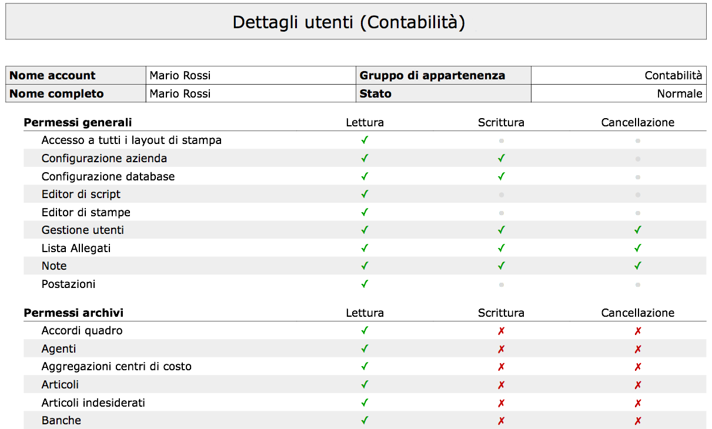Click red Scrittura cross for Banche
712x429 pixels.
tap(501, 421)
